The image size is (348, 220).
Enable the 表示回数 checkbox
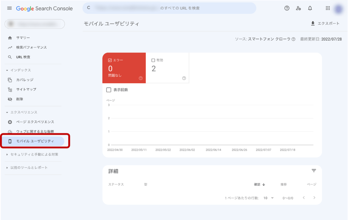tap(108, 90)
